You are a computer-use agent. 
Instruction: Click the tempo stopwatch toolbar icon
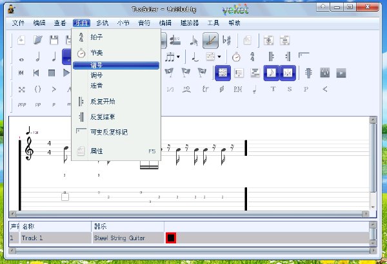point(236,57)
